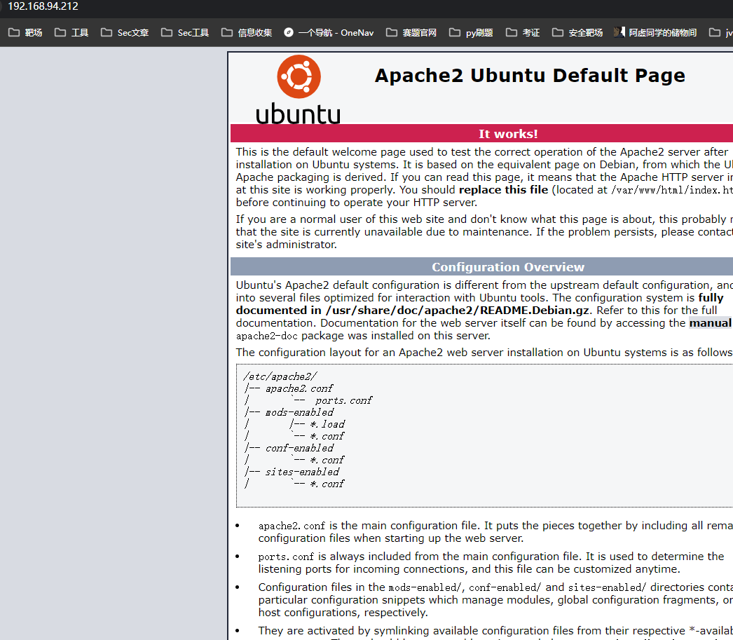Open the 赛题官网 bookmark folder

click(411, 32)
